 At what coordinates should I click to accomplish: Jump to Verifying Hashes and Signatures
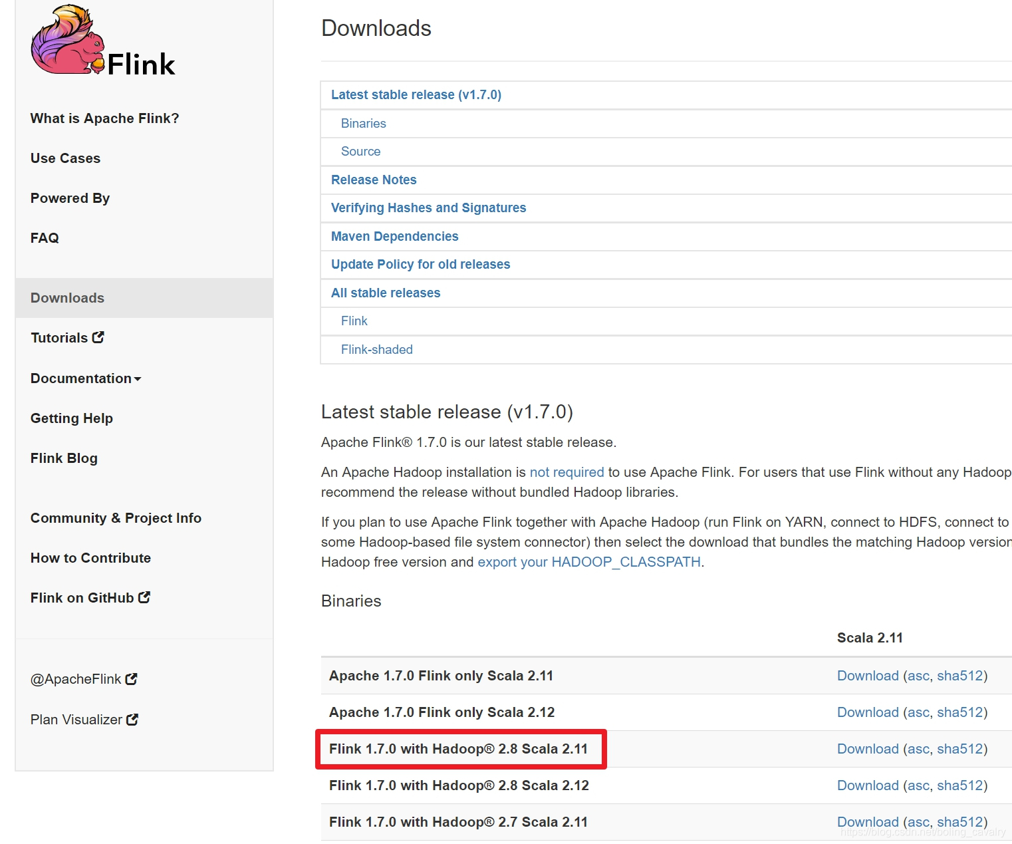coord(428,208)
